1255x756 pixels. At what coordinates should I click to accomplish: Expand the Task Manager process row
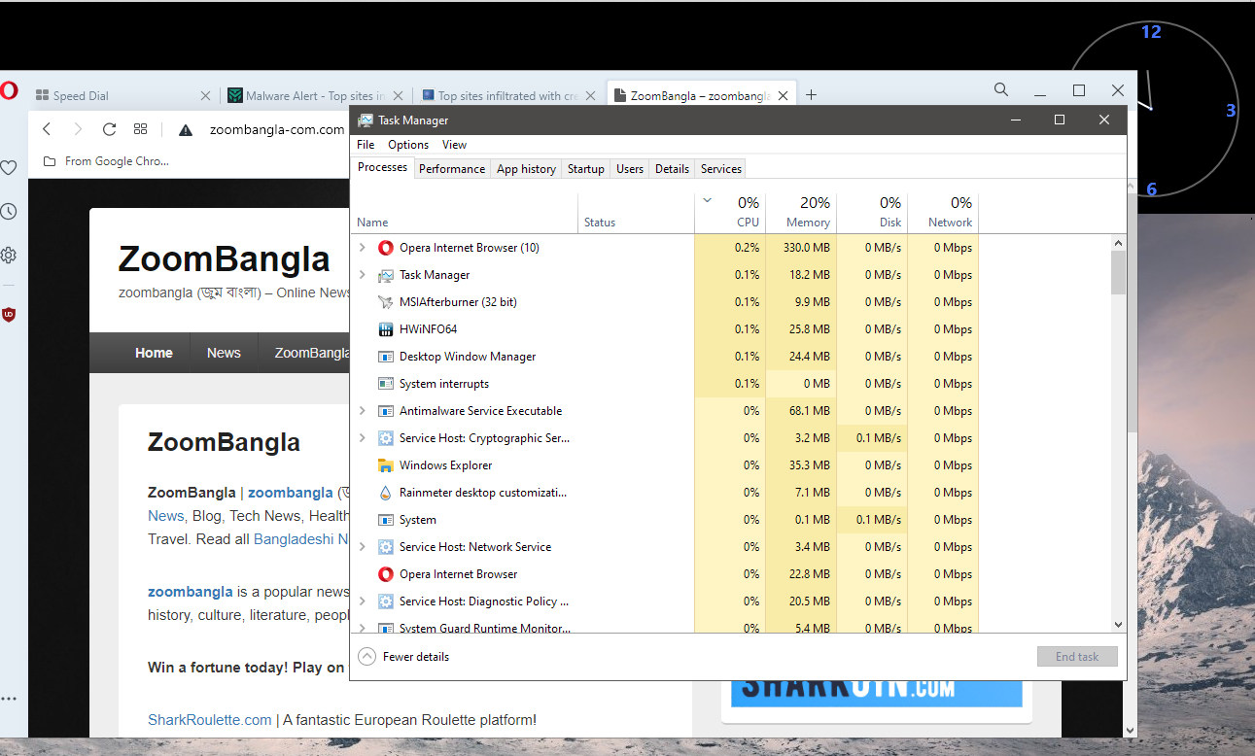pyautogui.click(x=363, y=275)
